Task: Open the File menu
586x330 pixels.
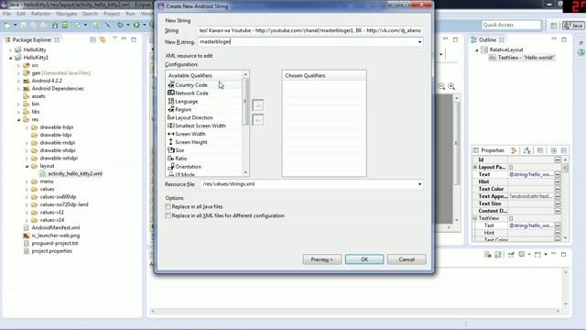Action: click(x=7, y=14)
